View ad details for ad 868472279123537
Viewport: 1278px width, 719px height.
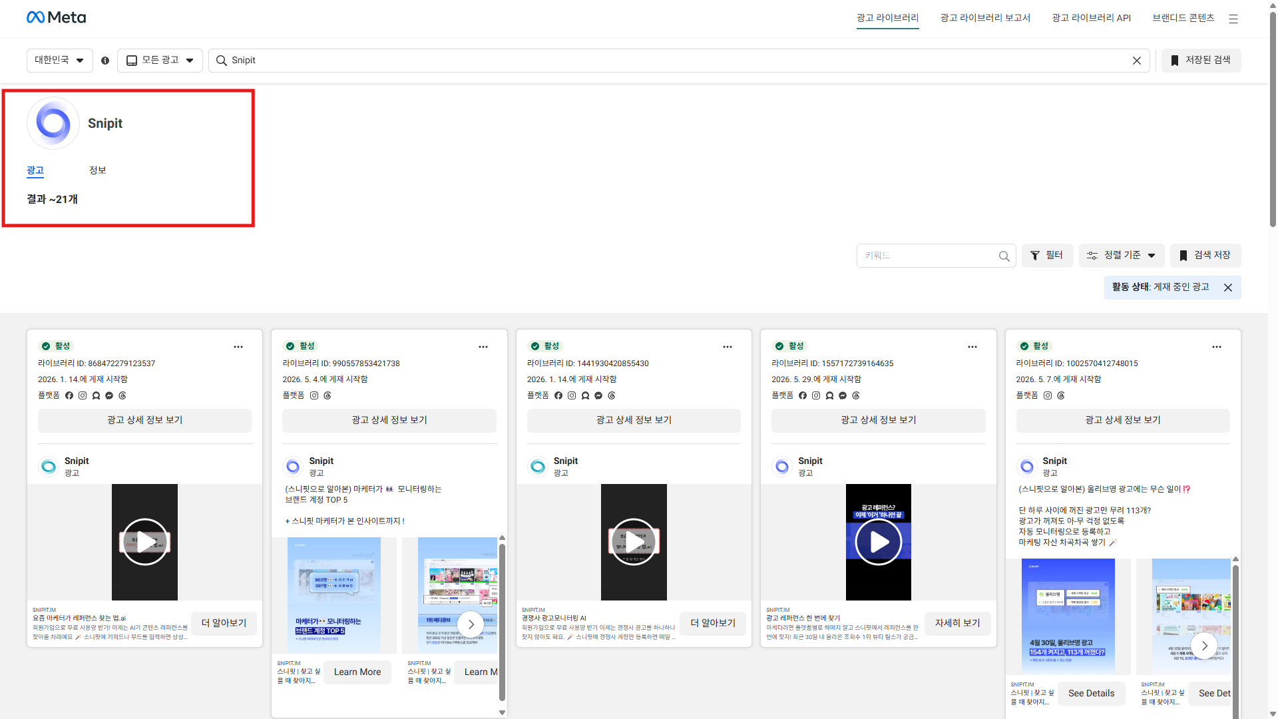coord(144,420)
